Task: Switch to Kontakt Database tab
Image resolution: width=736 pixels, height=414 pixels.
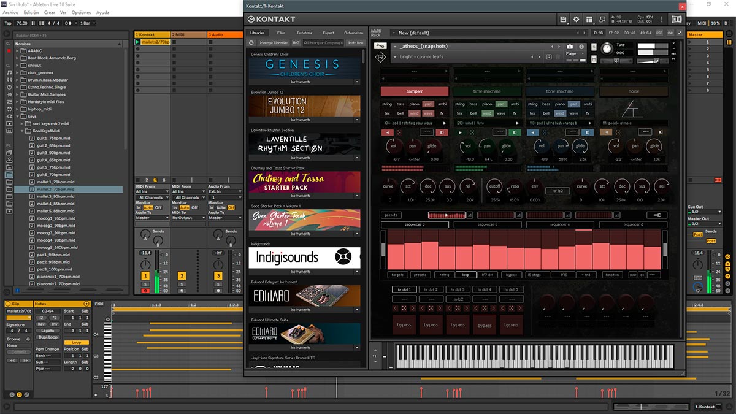Action: (x=304, y=33)
